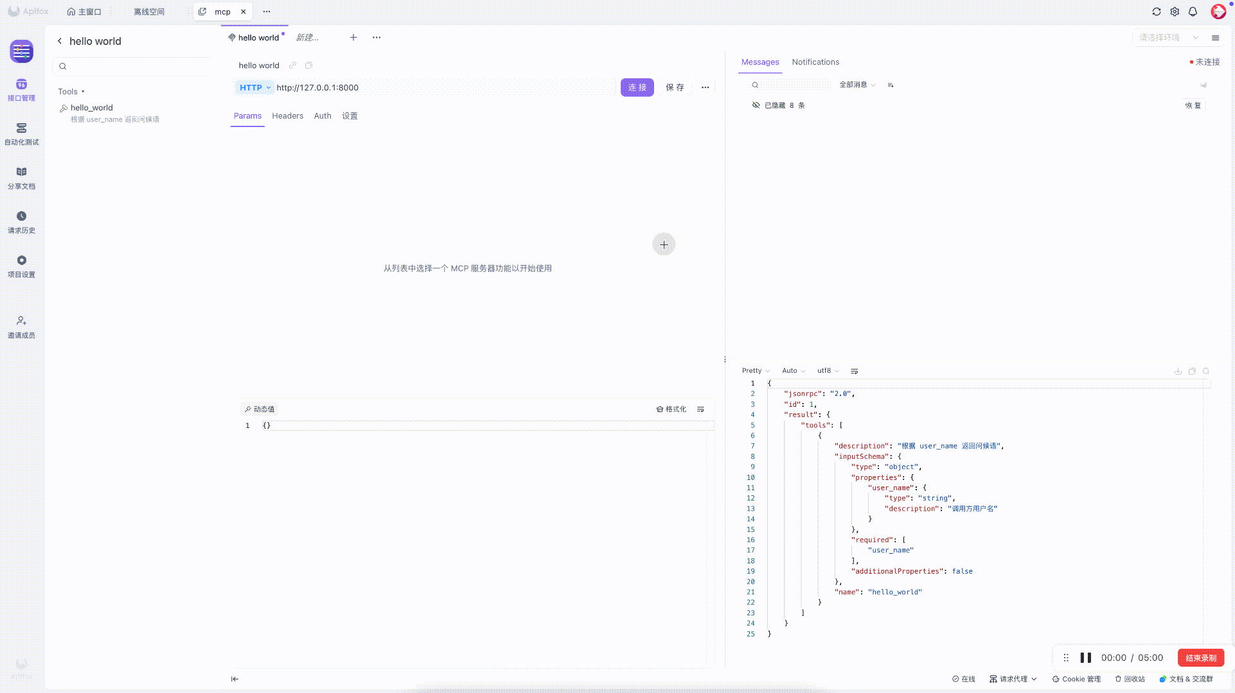
Task: Open the environment selector (请选择环境)
Action: pyautogui.click(x=1168, y=37)
